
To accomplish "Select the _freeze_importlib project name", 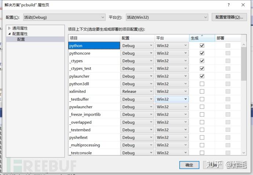I will 85,114.
